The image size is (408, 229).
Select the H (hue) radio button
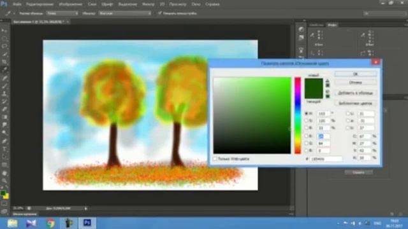pos(307,113)
